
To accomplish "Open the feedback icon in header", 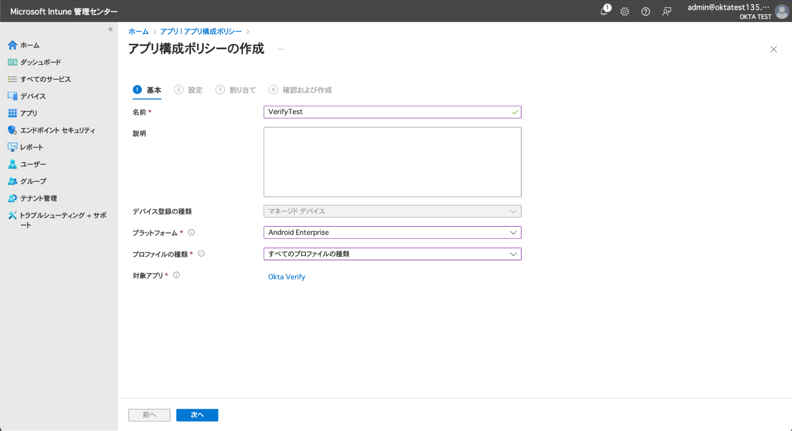I will tap(667, 11).
